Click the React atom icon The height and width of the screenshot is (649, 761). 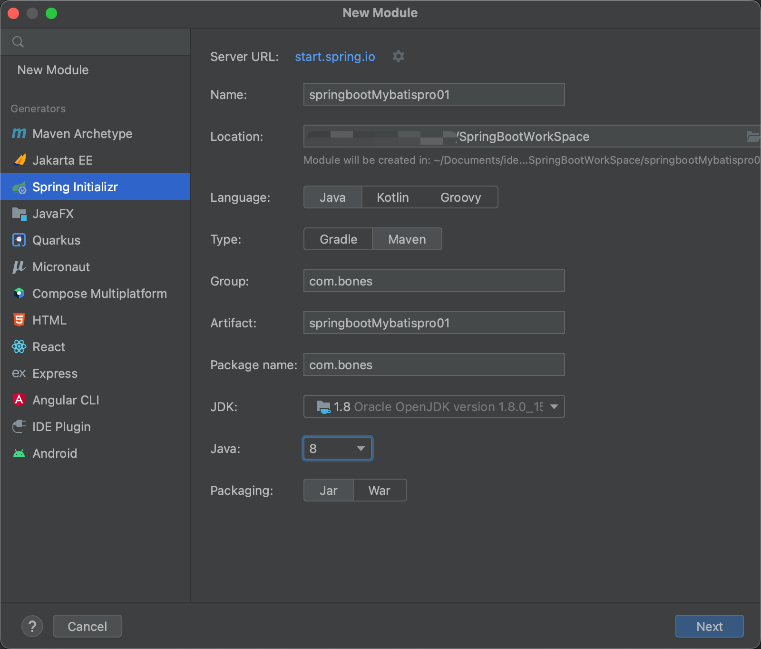point(19,347)
